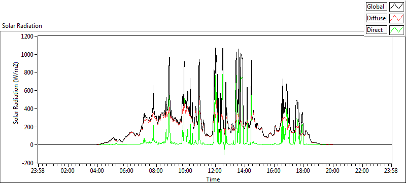Click the Solar Radiation (W/m2) axis label
The width and height of the screenshot is (406, 183).
coord(16,93)
